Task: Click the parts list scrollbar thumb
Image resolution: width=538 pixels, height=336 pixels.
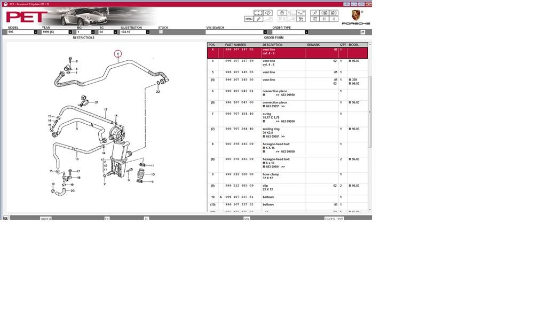Action: pyautogui.click(x=369, y=111)
